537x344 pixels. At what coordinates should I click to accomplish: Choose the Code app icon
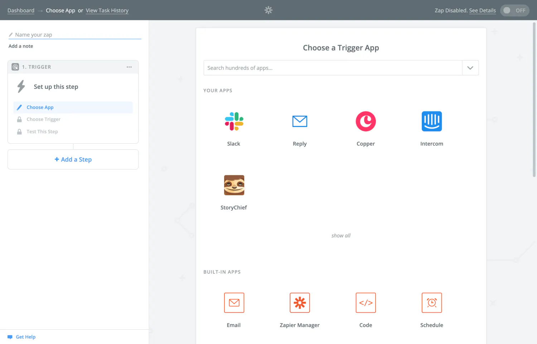pos(366,302)
